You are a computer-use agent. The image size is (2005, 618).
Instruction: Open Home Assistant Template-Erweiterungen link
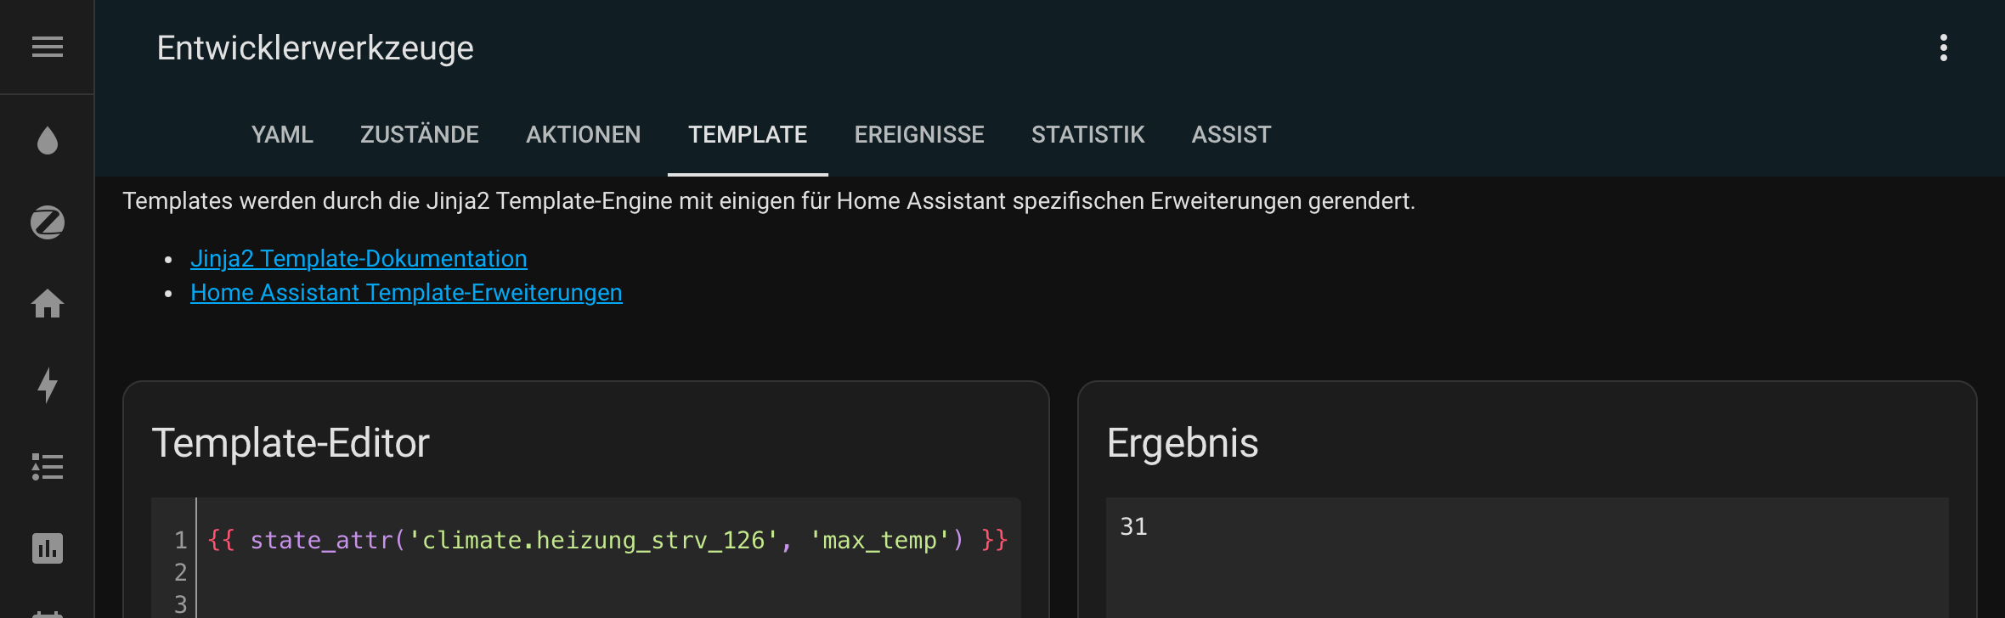406,293
